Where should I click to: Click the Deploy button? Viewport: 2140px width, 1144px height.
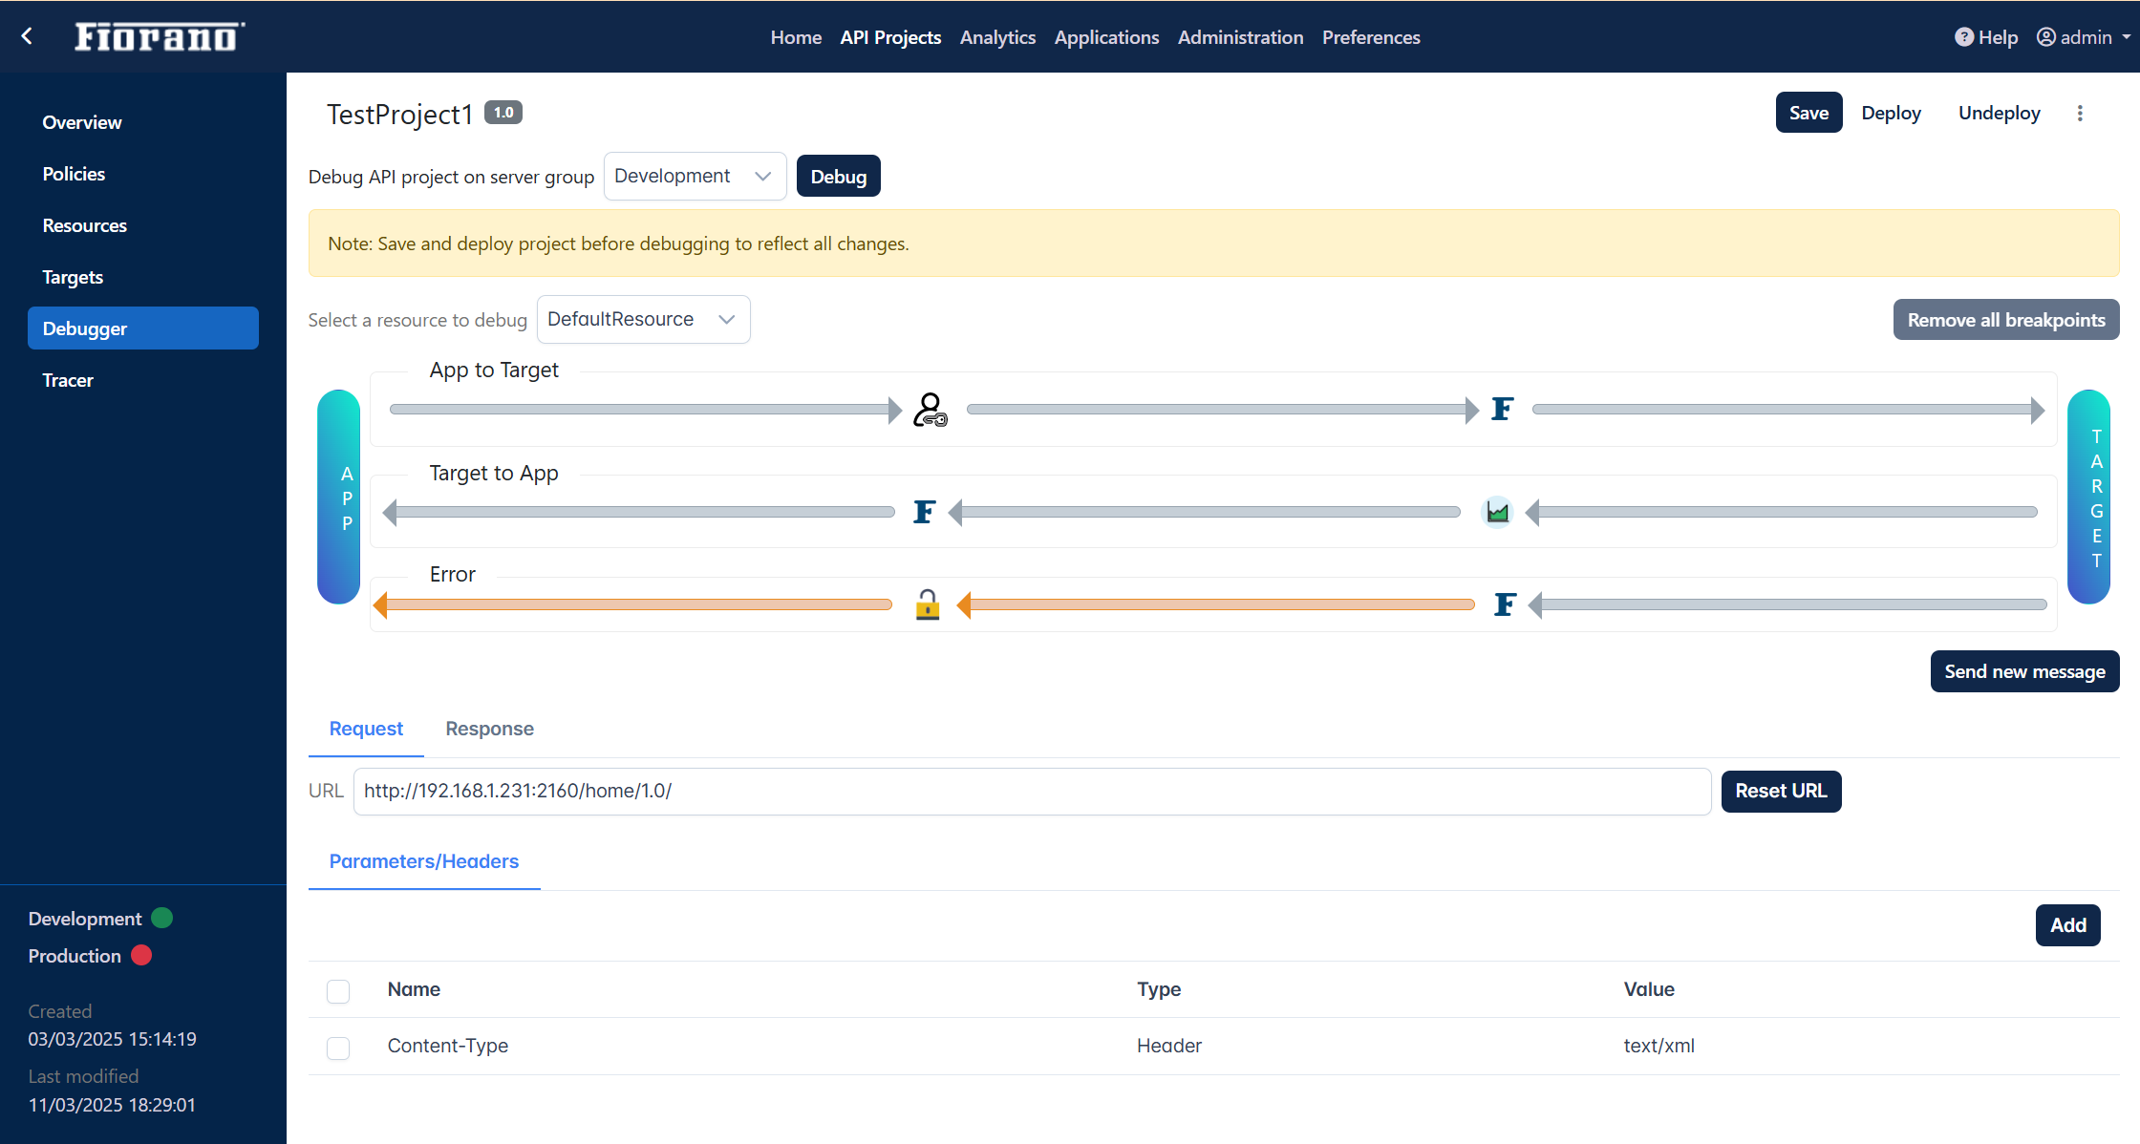1891,113
